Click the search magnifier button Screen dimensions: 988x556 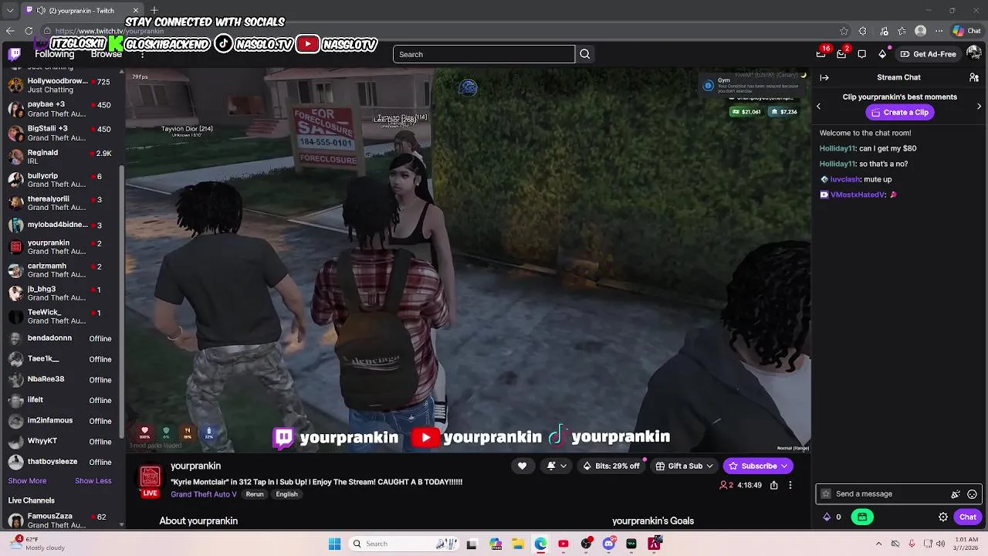tap(585, 54)
